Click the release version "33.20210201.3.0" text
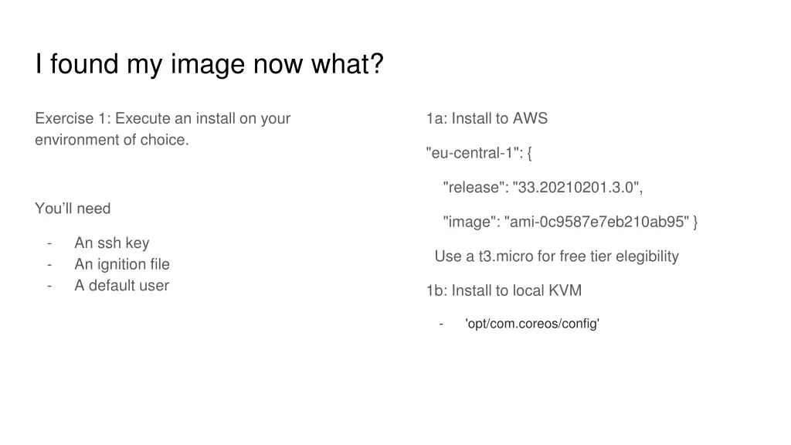 click(575, 187)
